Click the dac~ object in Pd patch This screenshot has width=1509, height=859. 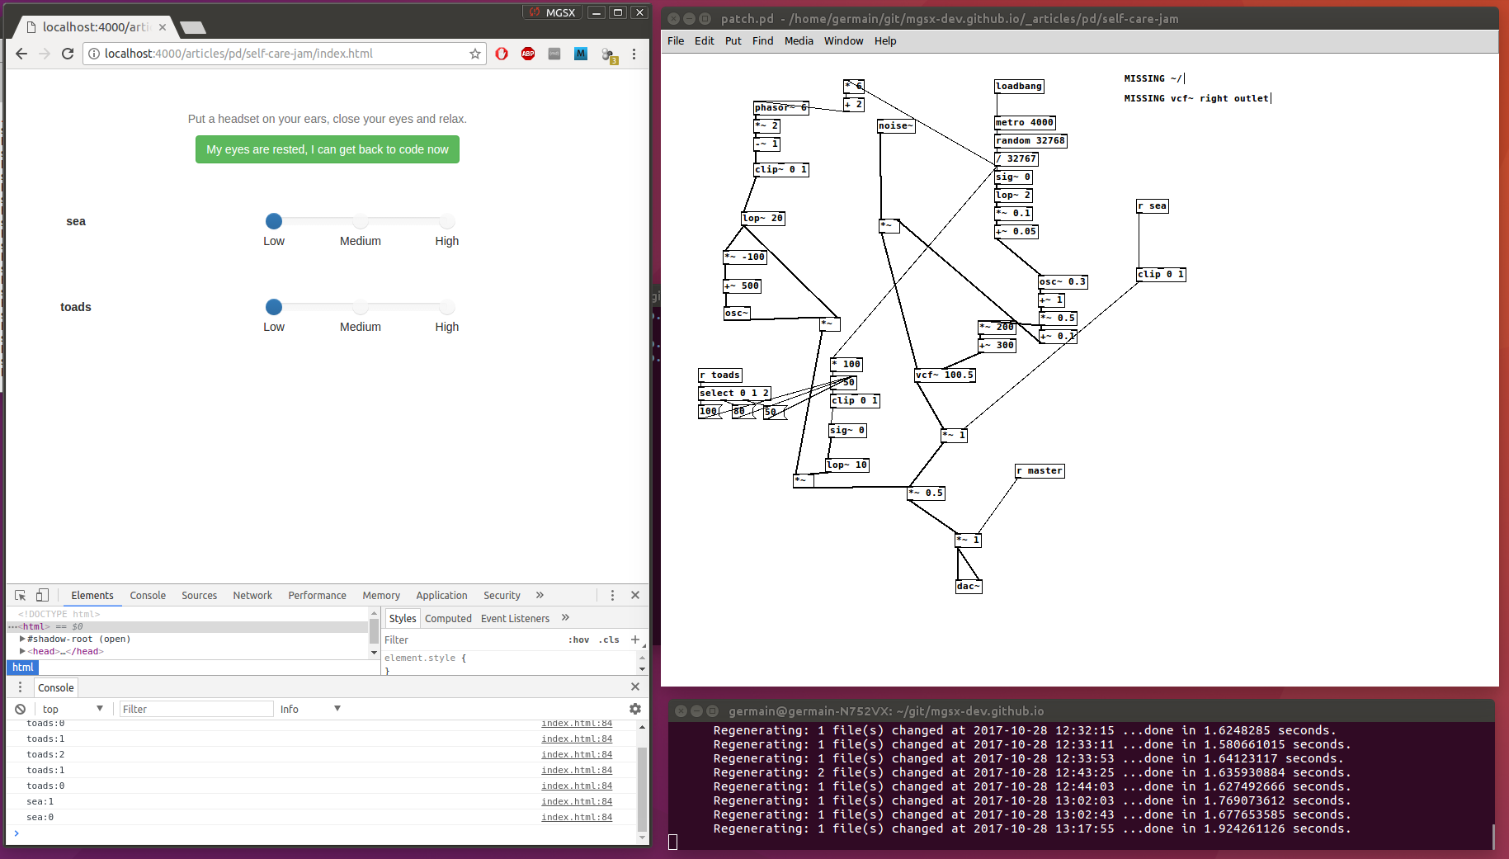pyautogui.click(x=969, y=587)
